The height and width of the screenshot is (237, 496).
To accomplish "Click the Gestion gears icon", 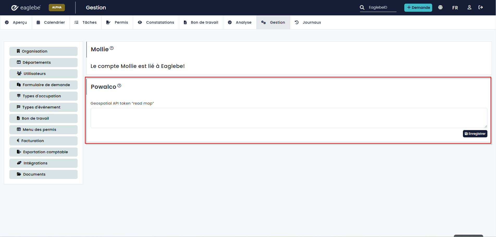I will pos(263,22).
